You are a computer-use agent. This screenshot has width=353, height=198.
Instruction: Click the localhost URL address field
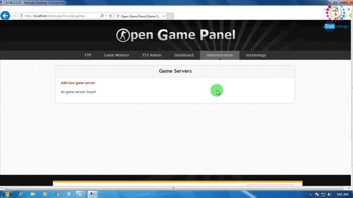[60, 16]
